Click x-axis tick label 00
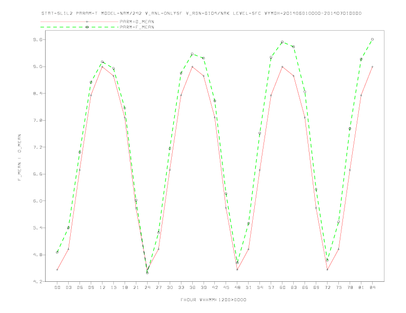 tap(57, 287)
